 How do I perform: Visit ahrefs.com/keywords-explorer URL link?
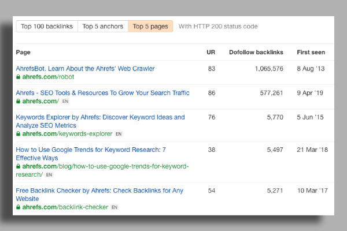pos(67,134)
